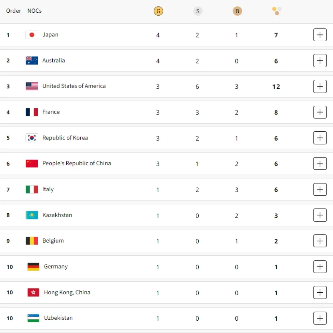This screenshot has height=333, width=333.
Task: Sort by the Order column header
Action: click(x=14, y=11)
